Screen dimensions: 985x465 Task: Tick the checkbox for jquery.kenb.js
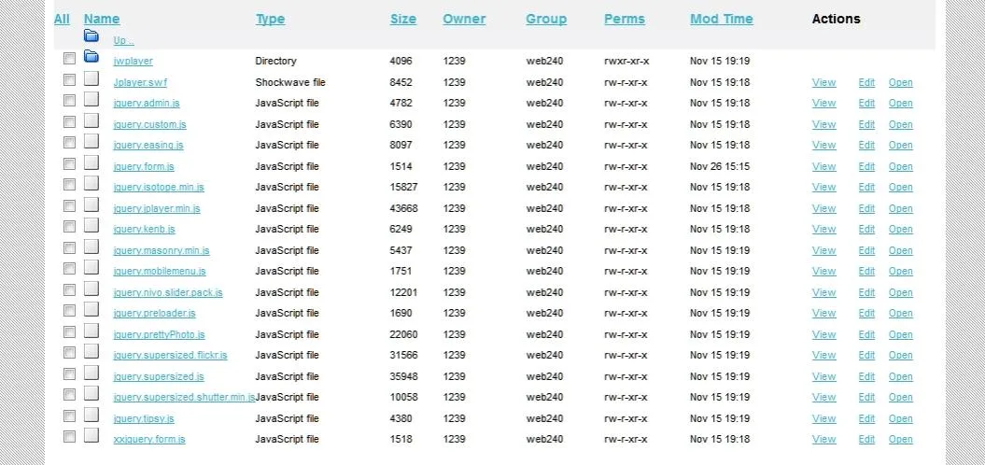coord(69,226)
